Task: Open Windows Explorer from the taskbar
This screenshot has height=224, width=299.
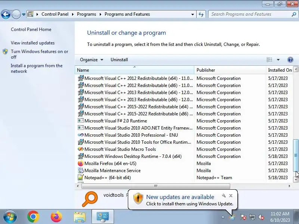Action: click(x=80, y=217)
